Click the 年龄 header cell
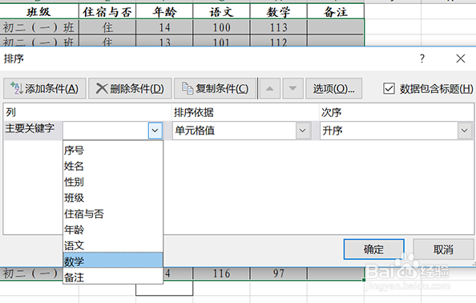 (164, 12)
